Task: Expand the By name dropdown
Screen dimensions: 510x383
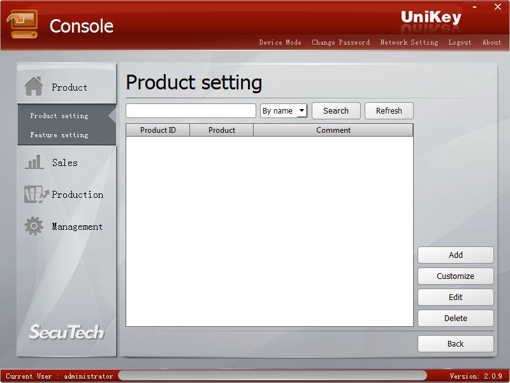Action: (x=283, y=110)
